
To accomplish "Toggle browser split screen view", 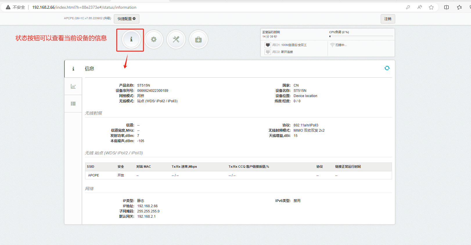I will click(x=446, y=7).
